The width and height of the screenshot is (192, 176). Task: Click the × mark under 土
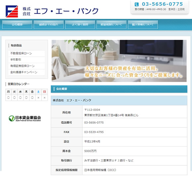38,98
